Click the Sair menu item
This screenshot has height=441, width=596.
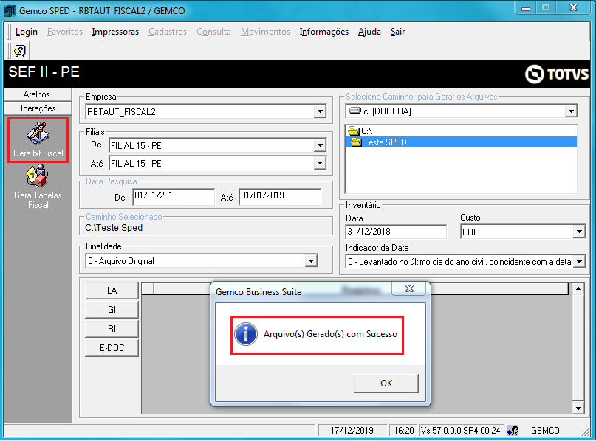tap(397, 32)
